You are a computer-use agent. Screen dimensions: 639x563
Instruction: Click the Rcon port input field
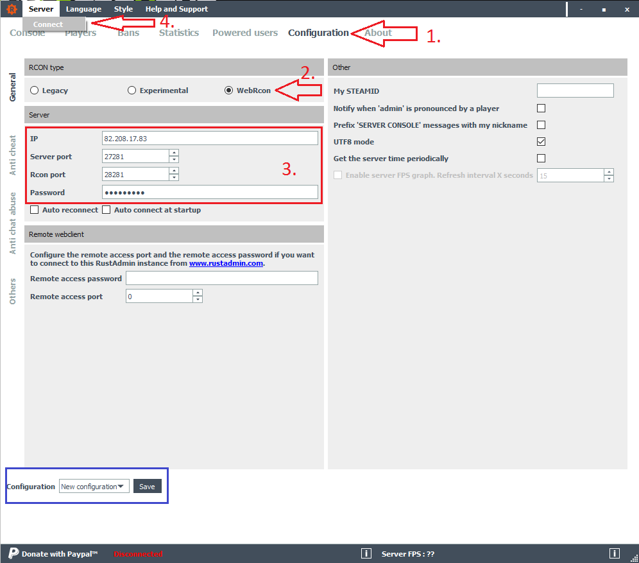pyautogui.click(x=136, y=174)
